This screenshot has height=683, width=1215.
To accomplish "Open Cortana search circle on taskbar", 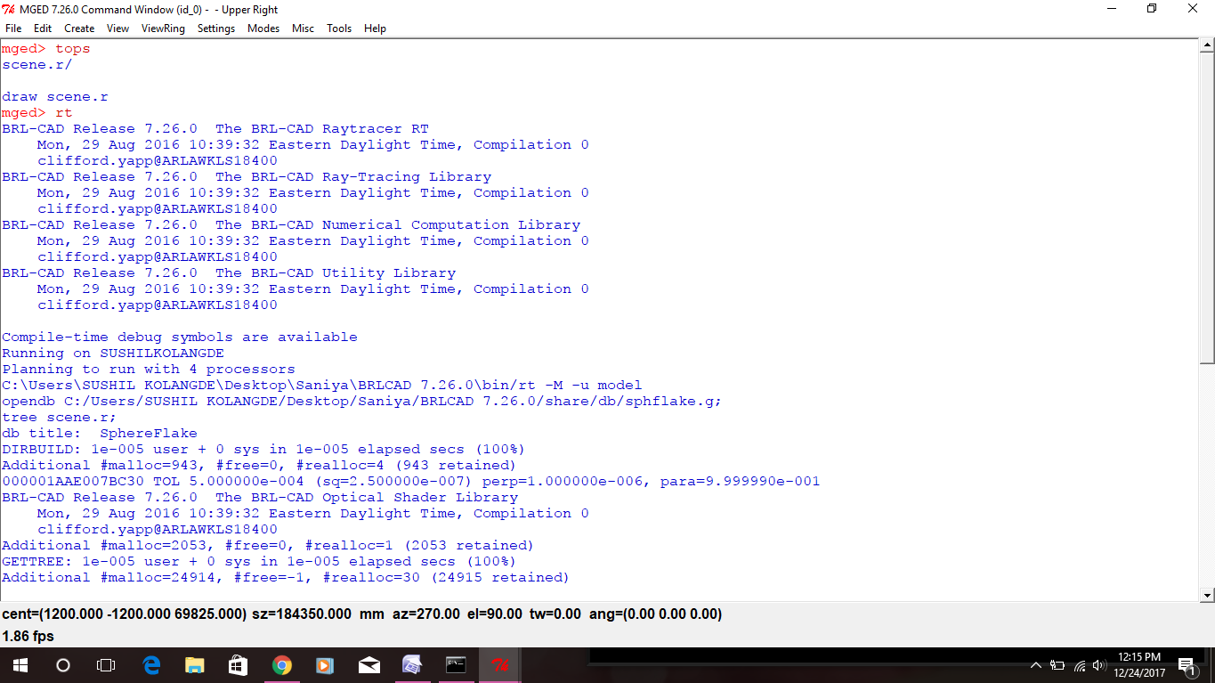I will pyautogui.click(x=62, y=665).
